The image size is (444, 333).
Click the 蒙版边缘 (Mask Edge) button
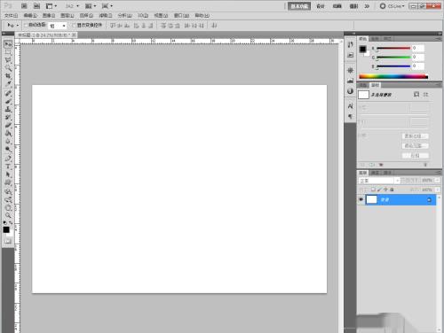[x=415, y=136]
